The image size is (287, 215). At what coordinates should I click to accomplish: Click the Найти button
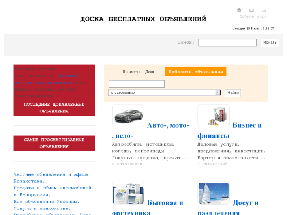click(233, 93)
